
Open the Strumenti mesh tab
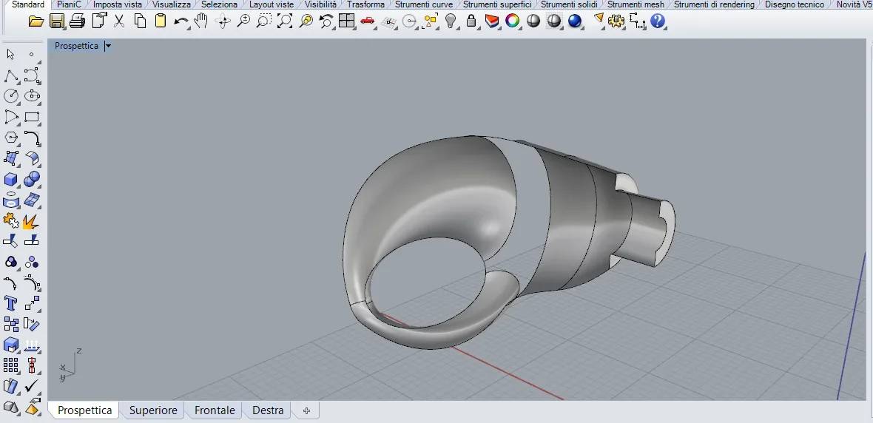636,4
